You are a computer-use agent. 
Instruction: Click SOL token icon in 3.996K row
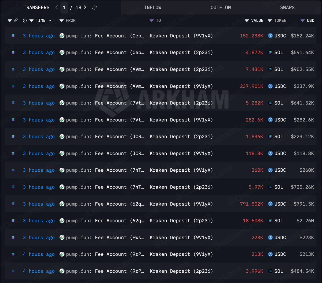click(x=270, y=271)
